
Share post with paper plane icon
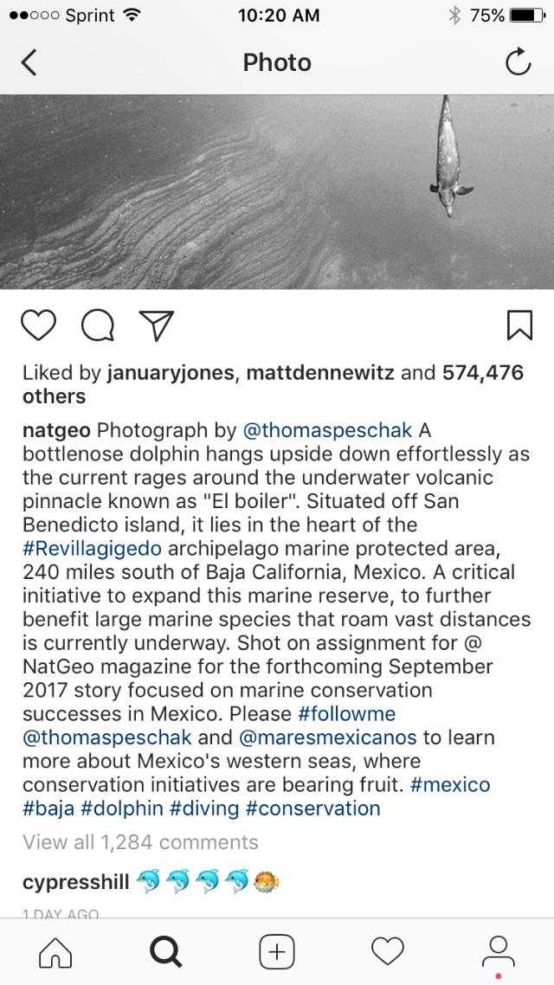pos(157,325)
